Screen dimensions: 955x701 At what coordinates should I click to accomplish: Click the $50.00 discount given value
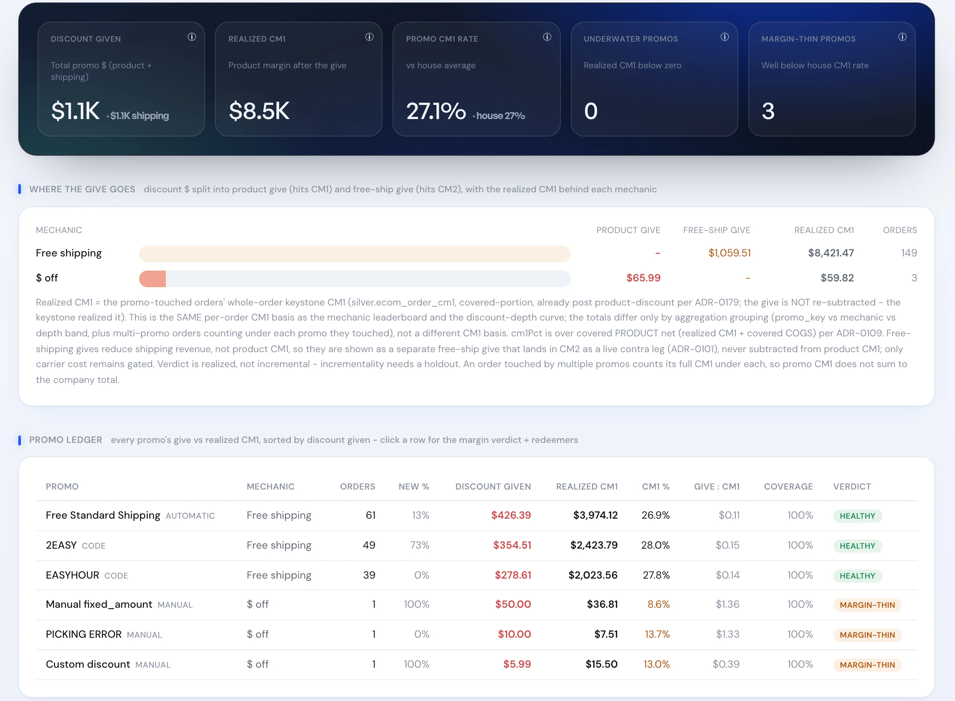coord(513,604)
